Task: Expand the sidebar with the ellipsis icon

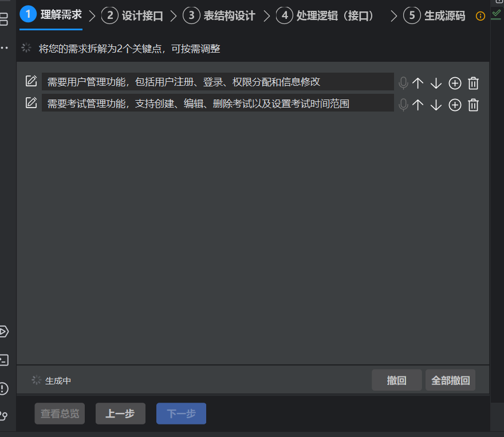Action: pos(5,47)
